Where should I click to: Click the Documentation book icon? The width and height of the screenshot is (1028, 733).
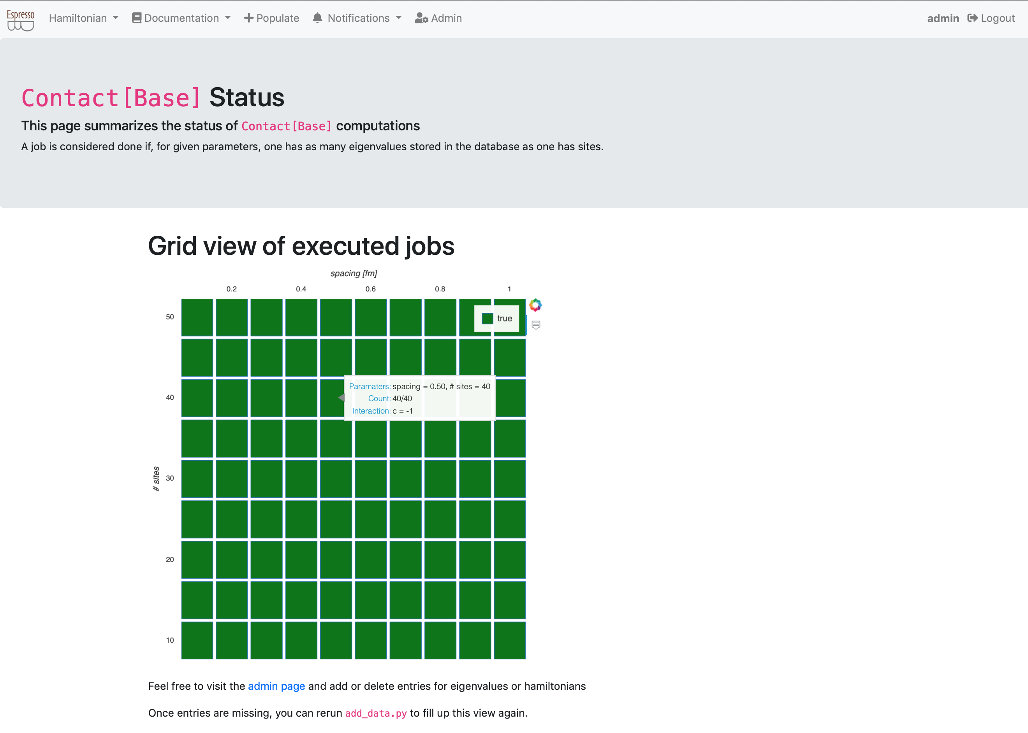pos(136,18)
